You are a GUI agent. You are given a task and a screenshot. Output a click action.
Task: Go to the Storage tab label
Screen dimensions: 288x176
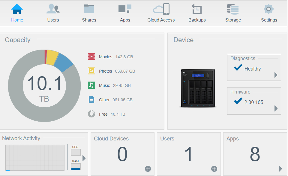[233, 20]
